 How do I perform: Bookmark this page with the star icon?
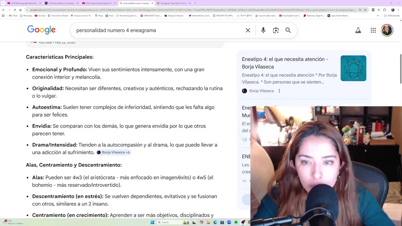coord(365,10)
